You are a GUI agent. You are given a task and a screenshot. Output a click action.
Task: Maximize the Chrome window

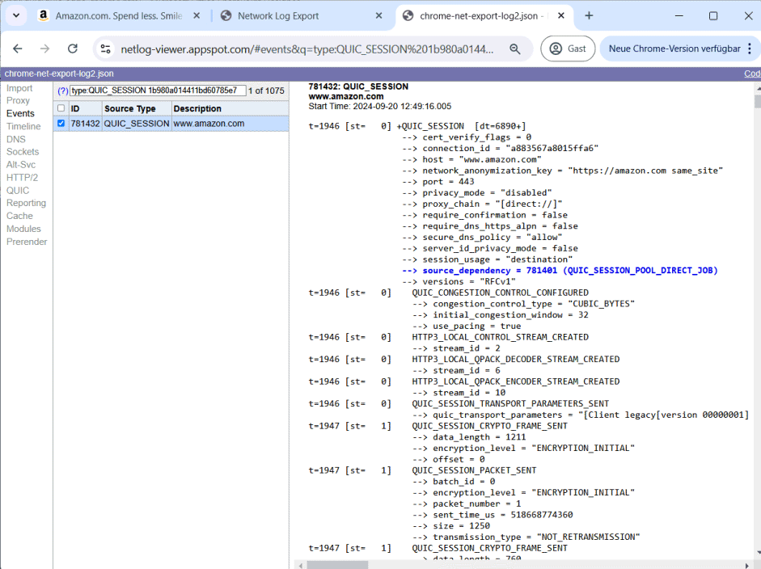(x=713, y=16)
